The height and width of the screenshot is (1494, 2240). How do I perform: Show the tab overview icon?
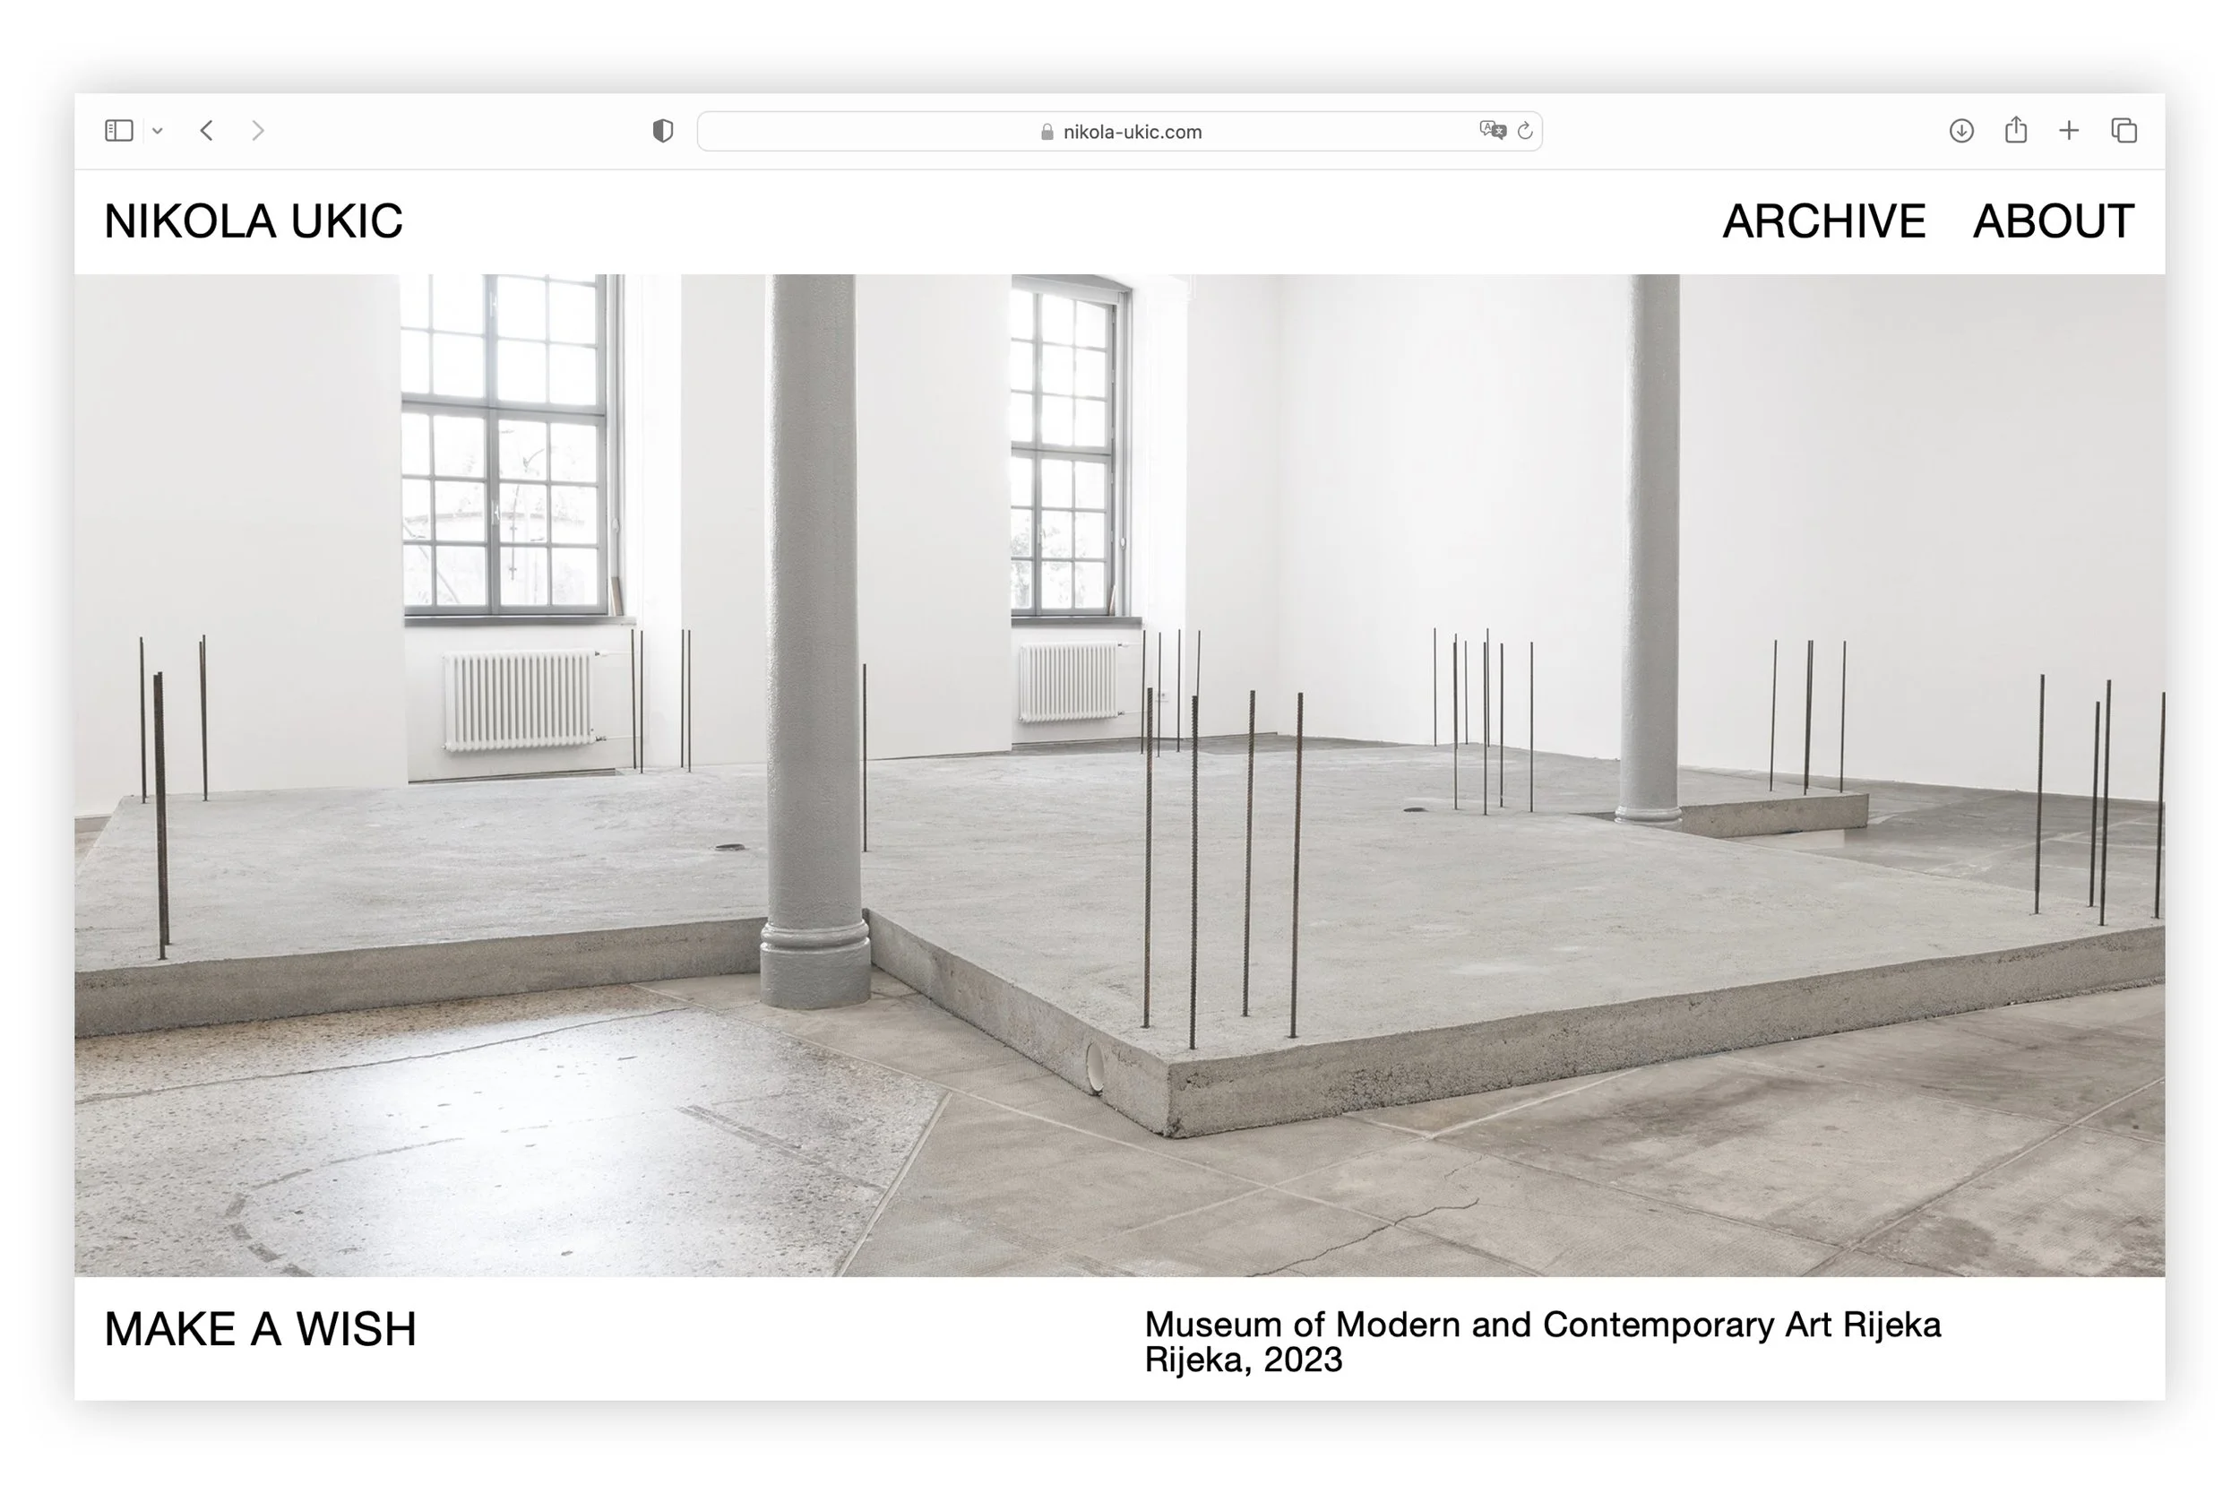coord(2124,131)
